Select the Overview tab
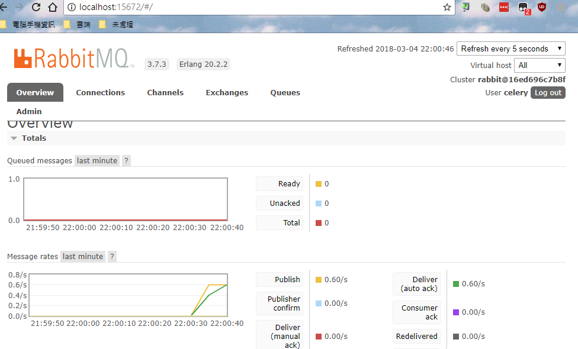 coord(35,92)
